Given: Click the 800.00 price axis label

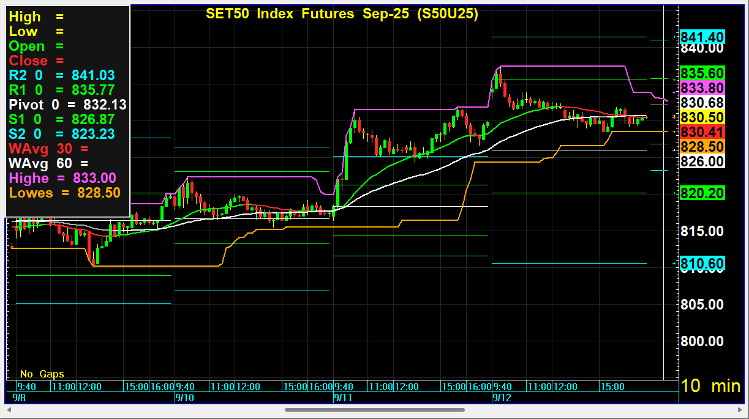Looking at the screenshot, I should pyautogui.click(x=702, y=341).
